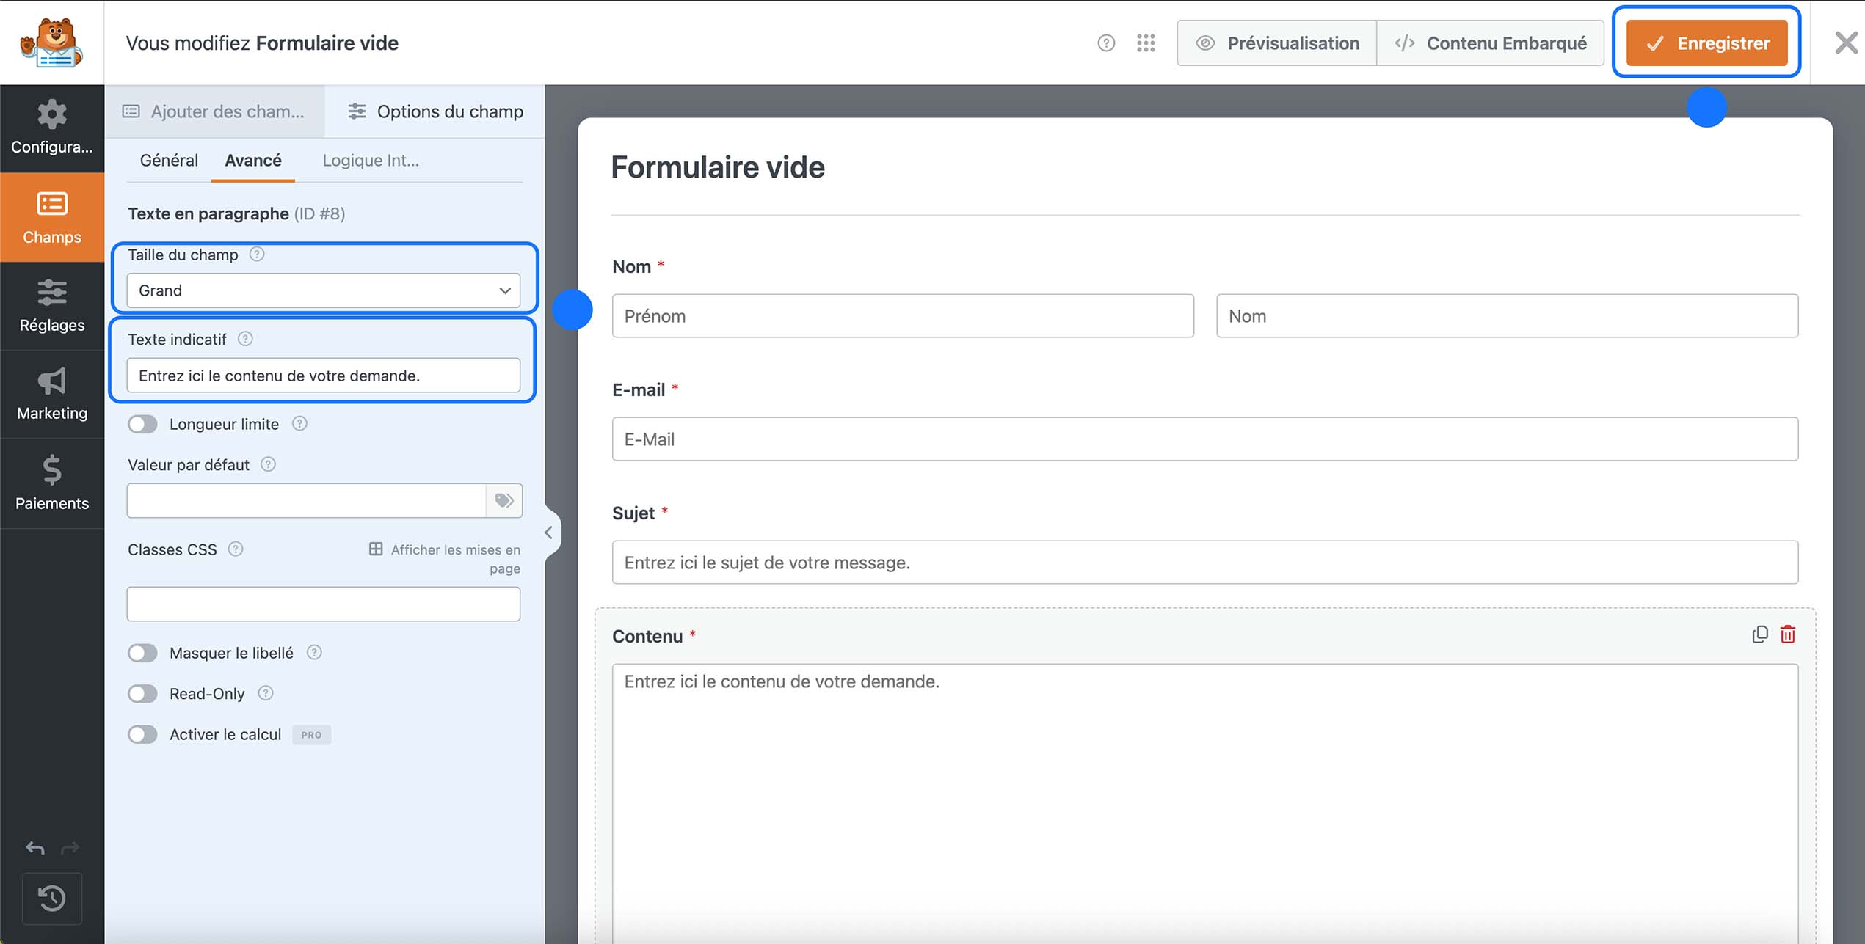Click the Texte indicatif input field
The height and width of the screenshot is (944, 1865).
click(x=321, y=375)
